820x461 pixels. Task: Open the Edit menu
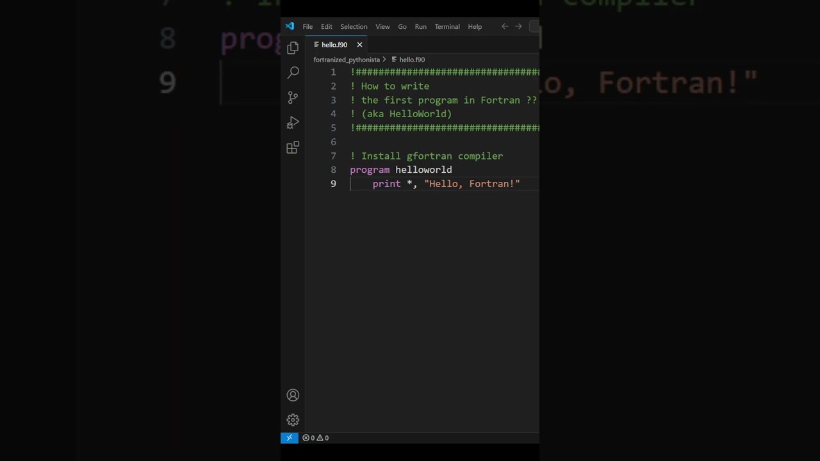point(327,27)
